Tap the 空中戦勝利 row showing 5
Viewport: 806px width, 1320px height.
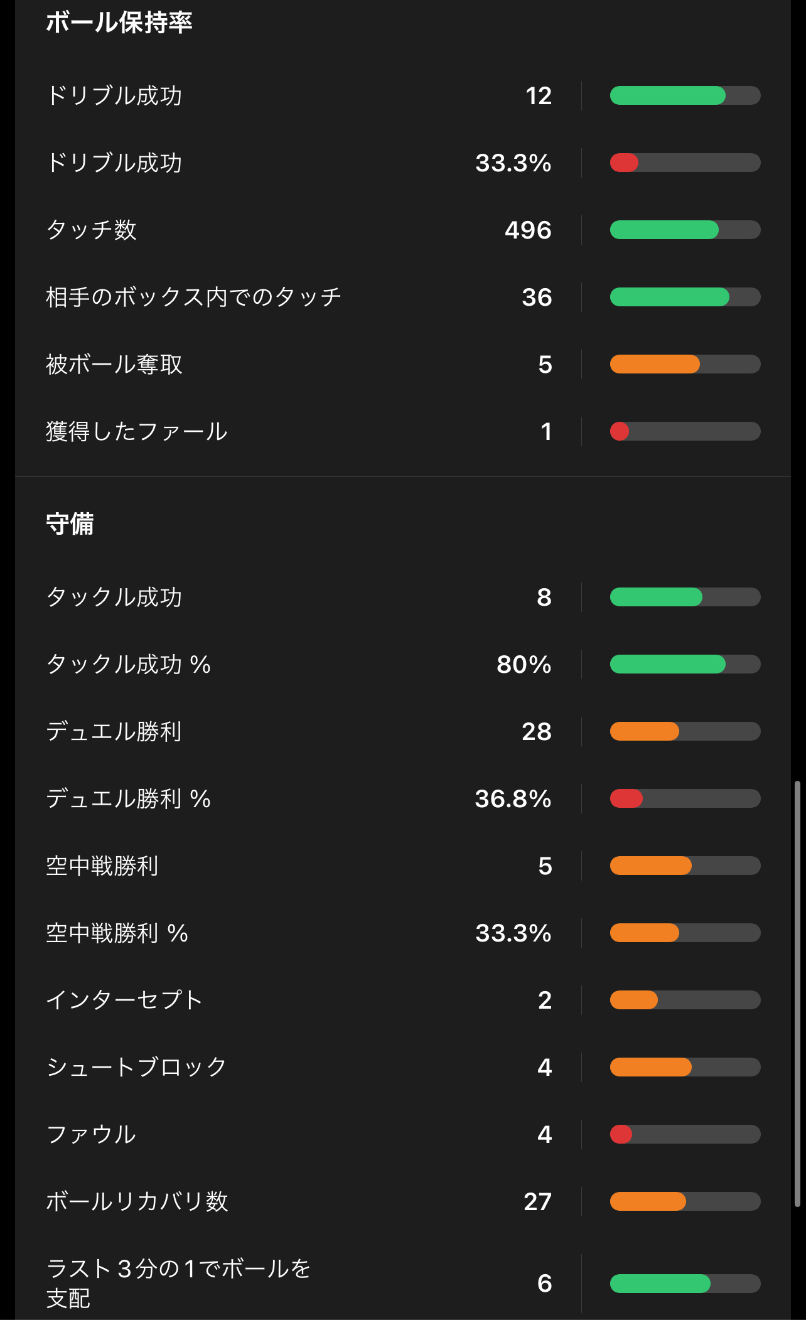(x=403, y=866)
